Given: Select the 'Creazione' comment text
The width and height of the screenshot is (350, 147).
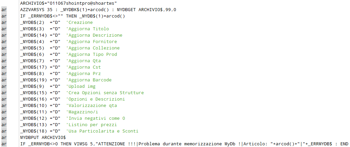Looking at the screenshot, I should click(79, 23).
